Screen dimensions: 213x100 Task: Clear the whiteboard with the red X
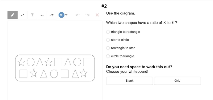pos(97,15)
